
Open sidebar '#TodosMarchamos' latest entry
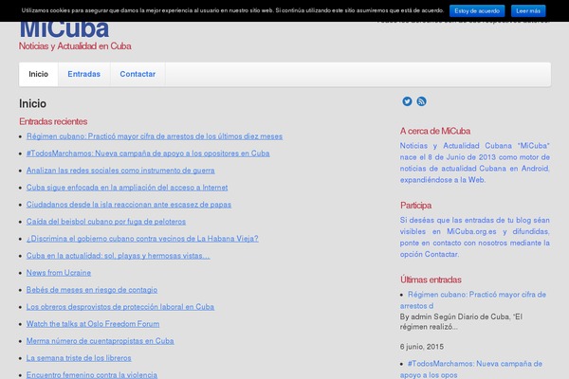pos(471,369)
